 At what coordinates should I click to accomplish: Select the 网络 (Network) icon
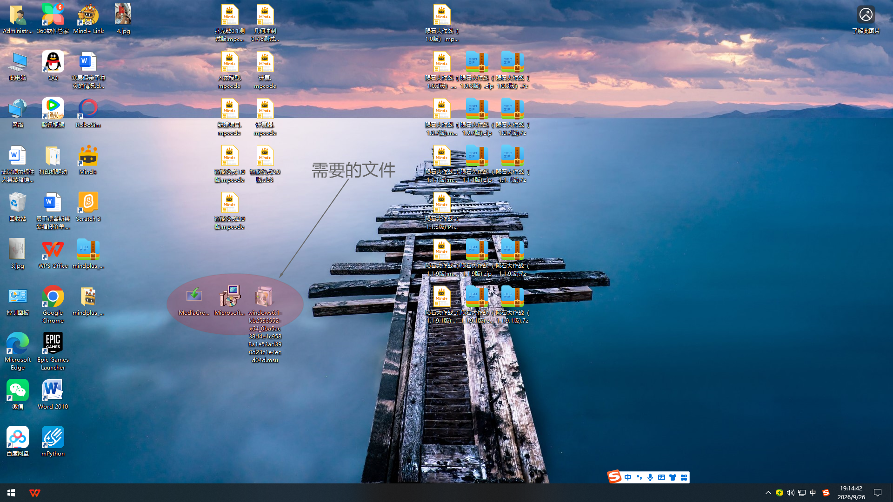point(18,113)
